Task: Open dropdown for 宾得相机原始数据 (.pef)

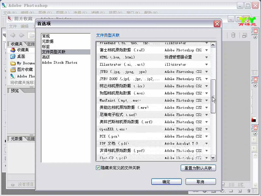Action: (x=207, y=151)
